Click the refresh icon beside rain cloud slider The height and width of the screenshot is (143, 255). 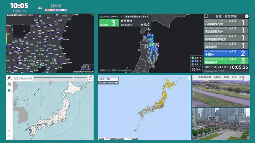coord(90,78)
